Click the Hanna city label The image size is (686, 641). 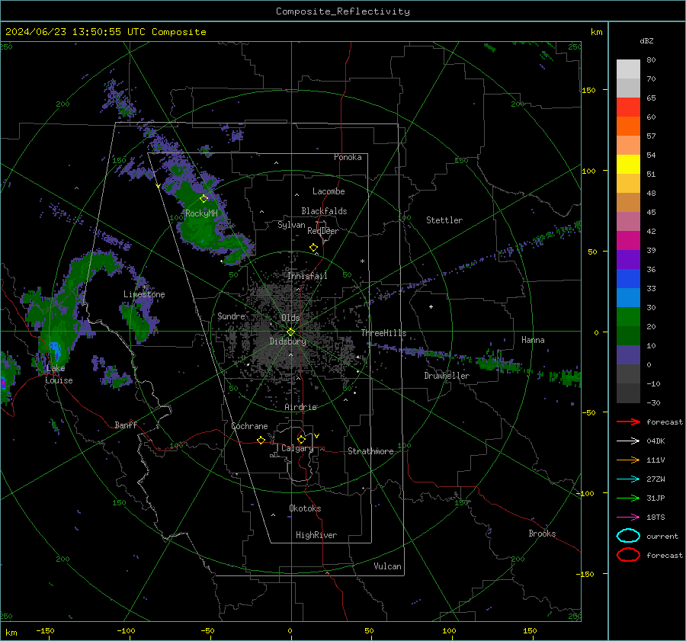click(x=533, y=340)
